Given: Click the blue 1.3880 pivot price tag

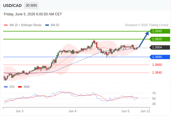Looking at the screenshot, I should click(x=160, y=57).
